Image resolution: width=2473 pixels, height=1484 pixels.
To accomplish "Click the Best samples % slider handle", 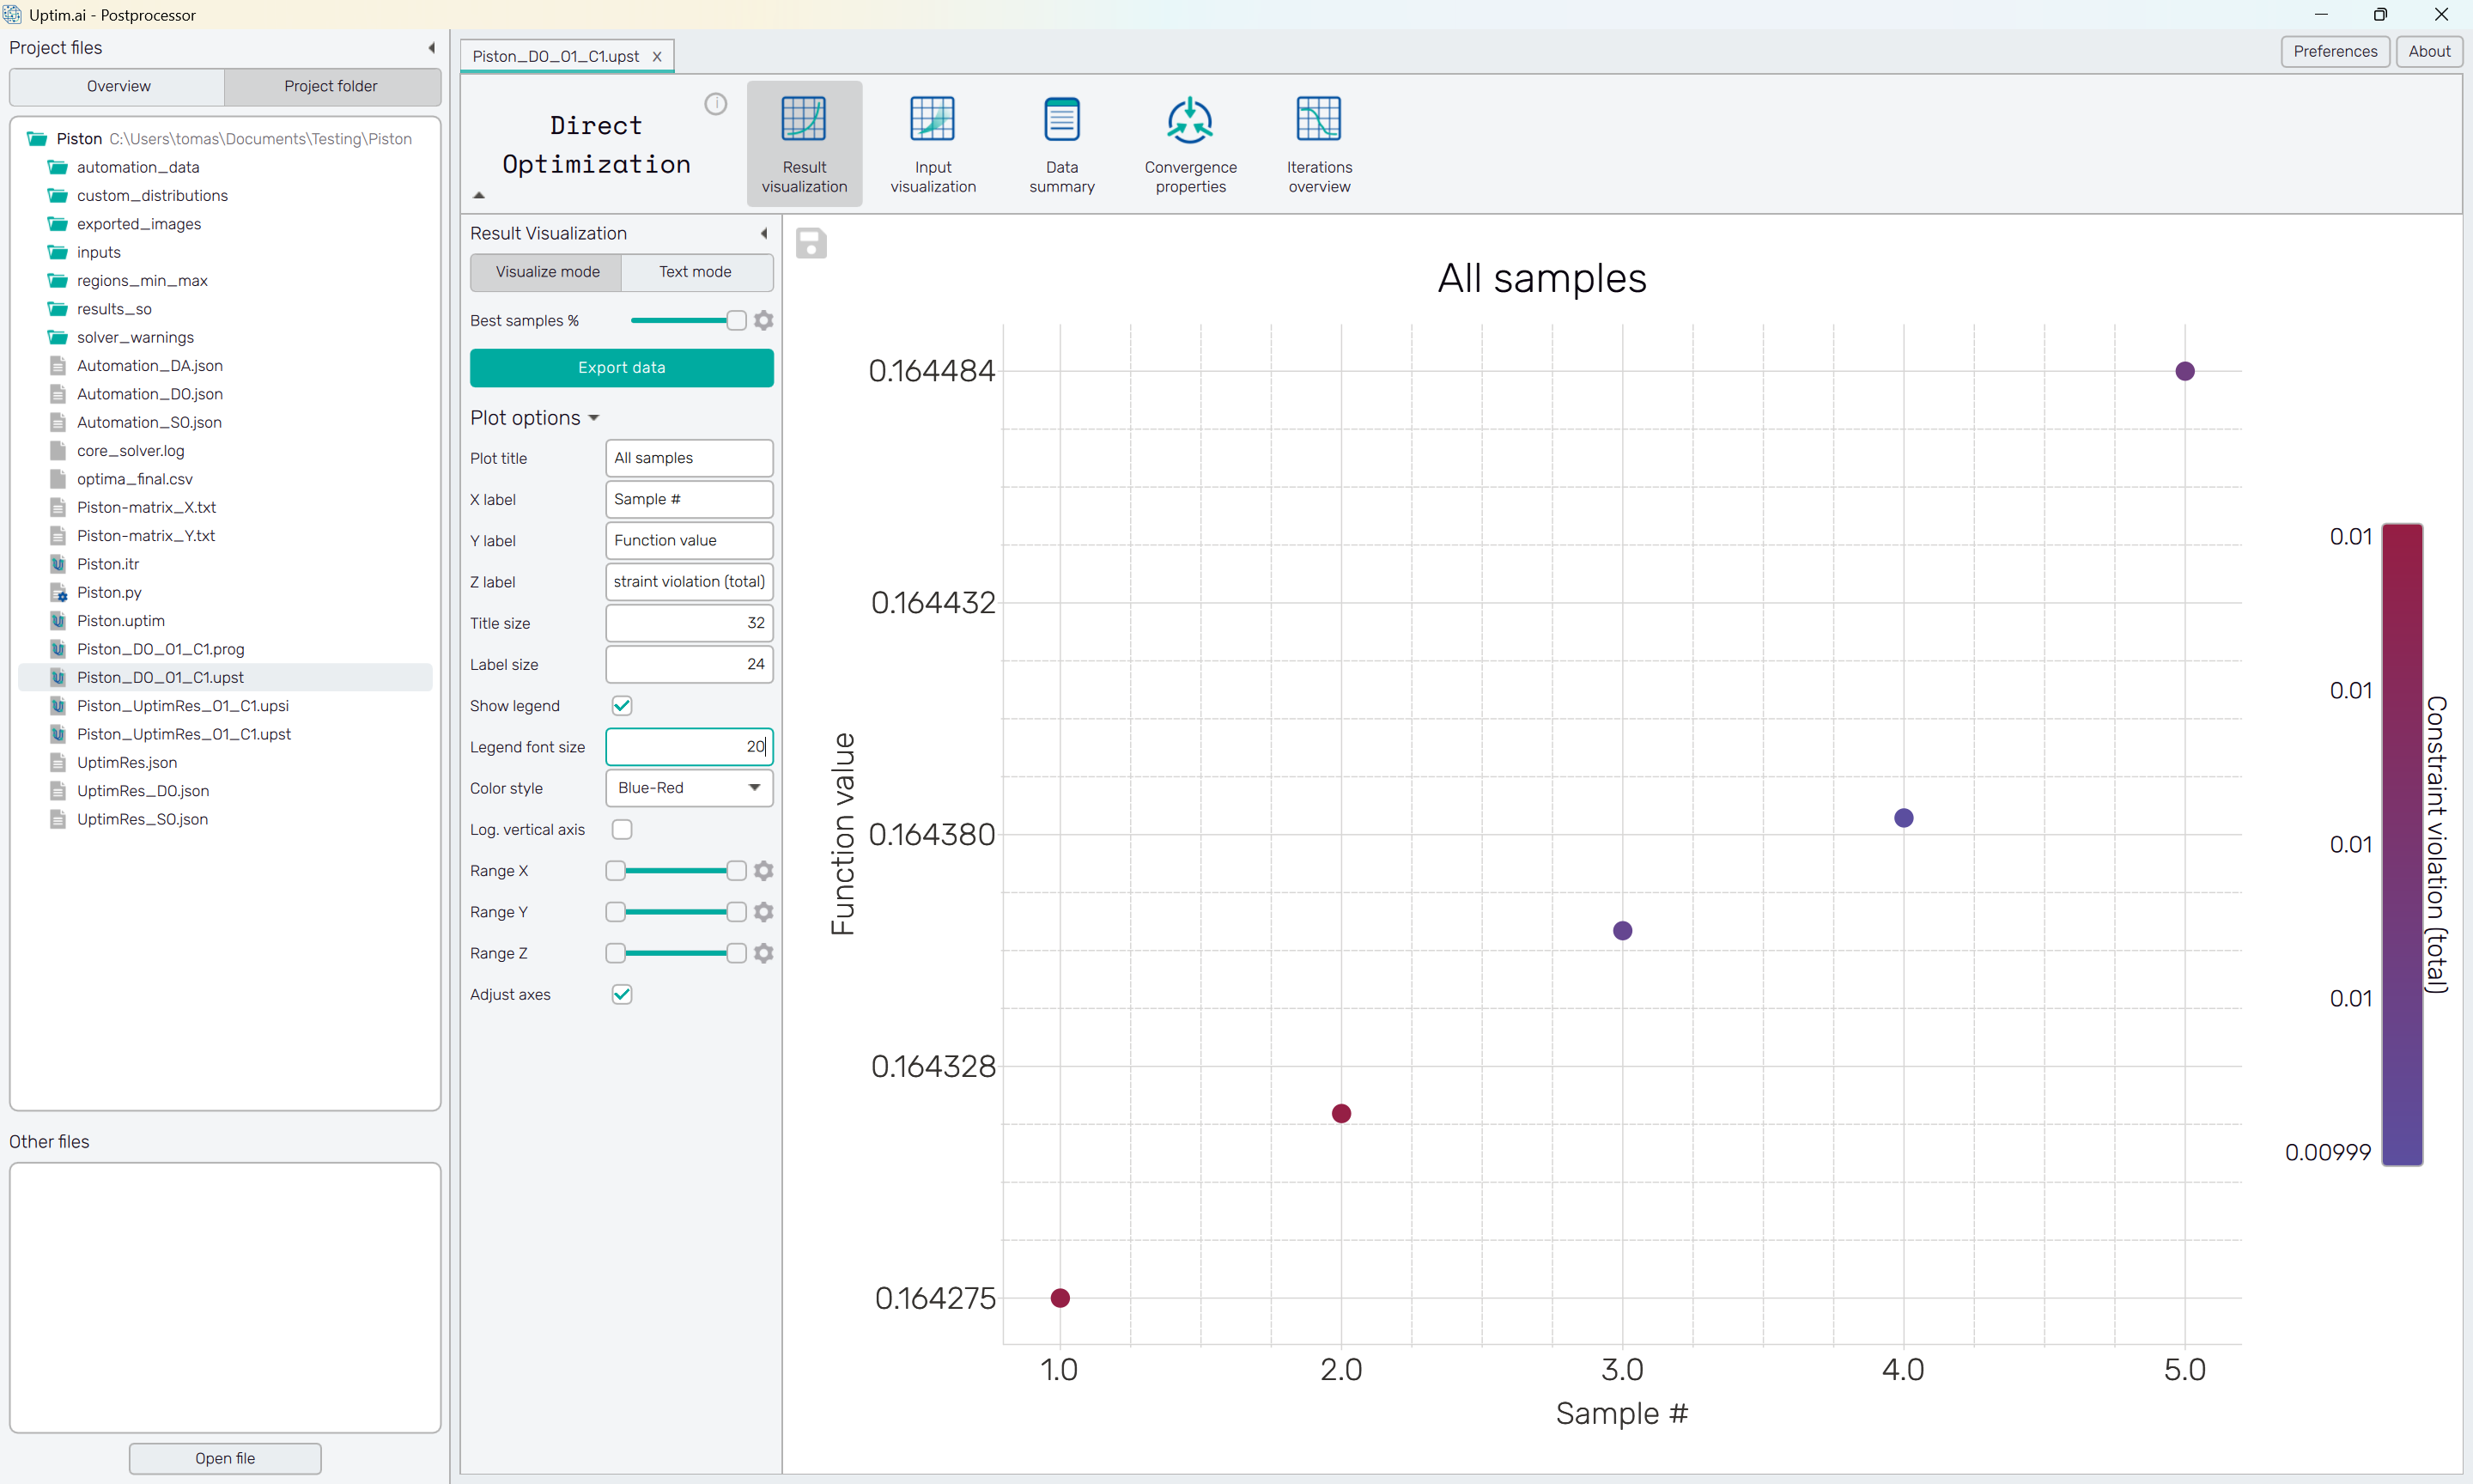I will (x=736, y=320).
